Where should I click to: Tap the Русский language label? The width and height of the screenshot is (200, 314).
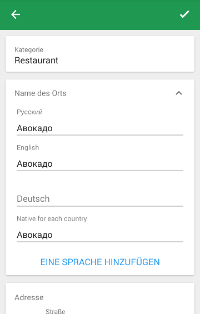(29, 112)
